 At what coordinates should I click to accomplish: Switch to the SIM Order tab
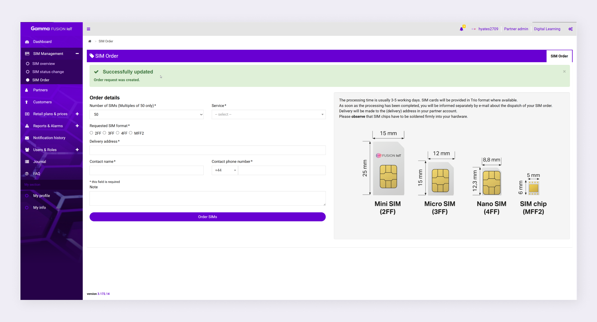tap(559, 56)
